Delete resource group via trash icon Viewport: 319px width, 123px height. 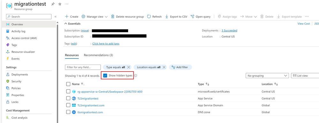(x=112, y=17)
